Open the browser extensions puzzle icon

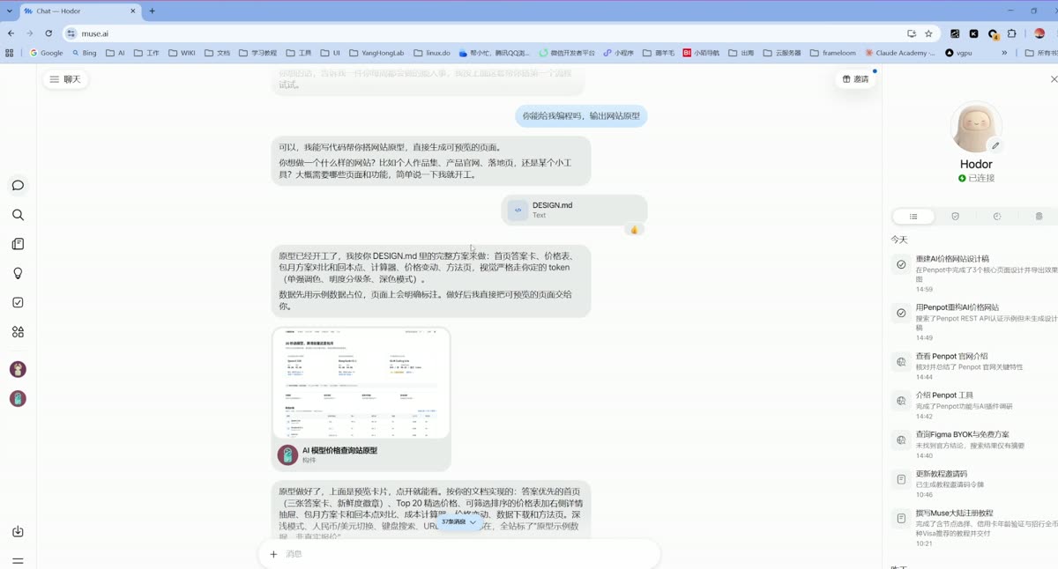click(x=1012, y=33)
